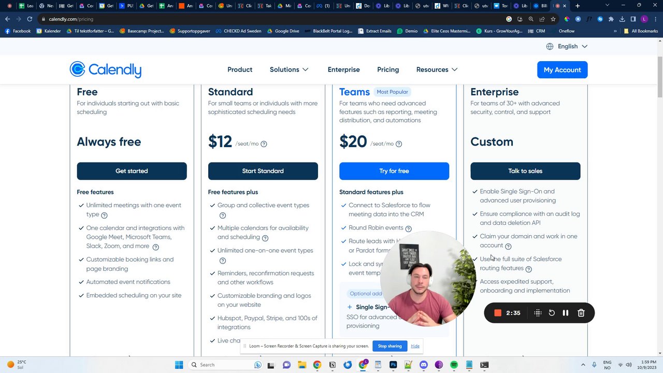Hide the Loom sharing notification
This screenshot has height=373, width=663.
415,346
